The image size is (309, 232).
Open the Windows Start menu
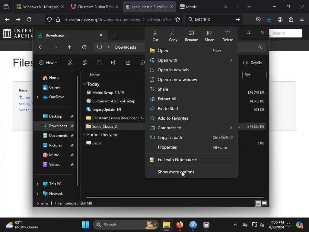point(85,225)
